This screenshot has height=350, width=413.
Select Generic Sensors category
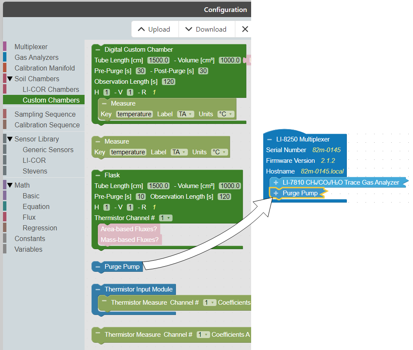48,150
